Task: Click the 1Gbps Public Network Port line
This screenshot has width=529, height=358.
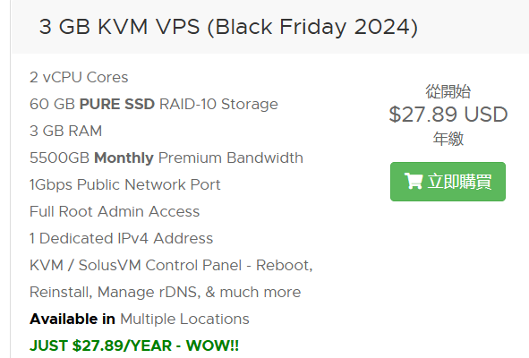Action: [125, 185]
